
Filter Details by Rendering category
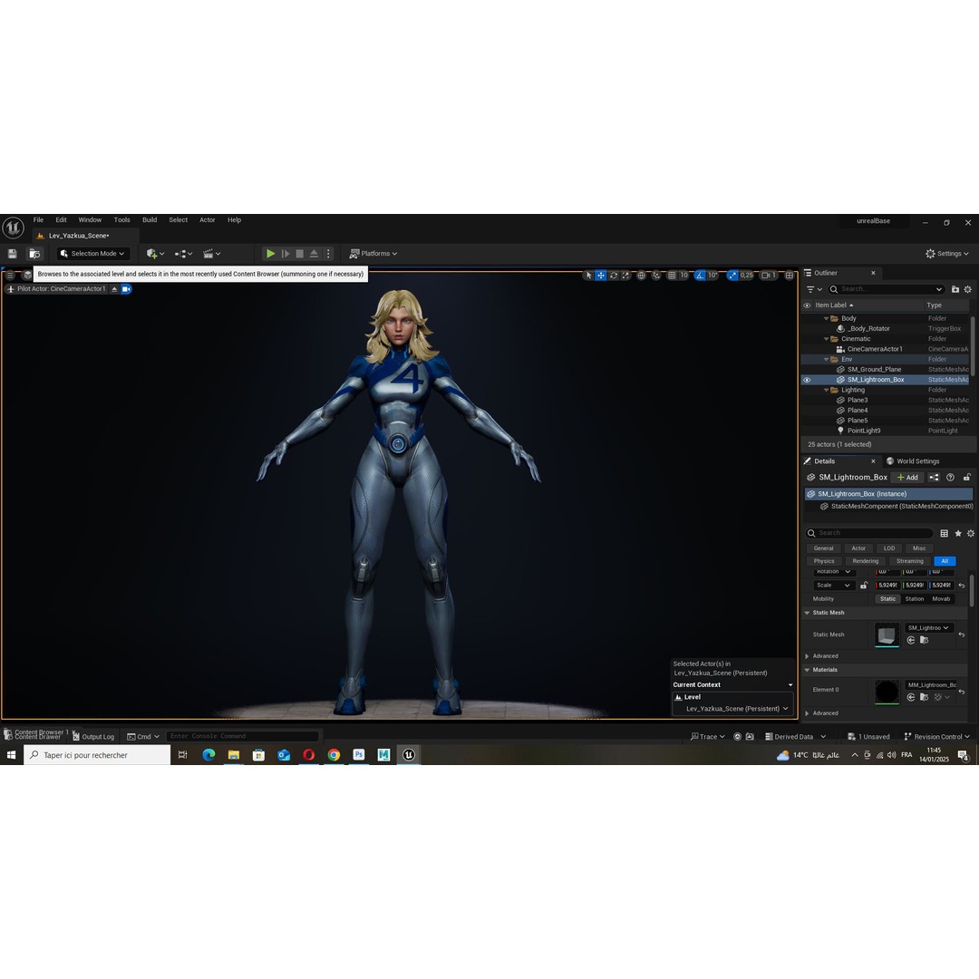pos(866,561)
